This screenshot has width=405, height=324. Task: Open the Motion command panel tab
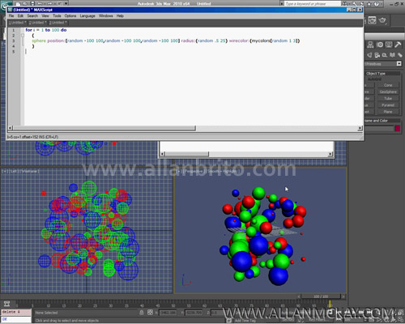tap(380, 45)
